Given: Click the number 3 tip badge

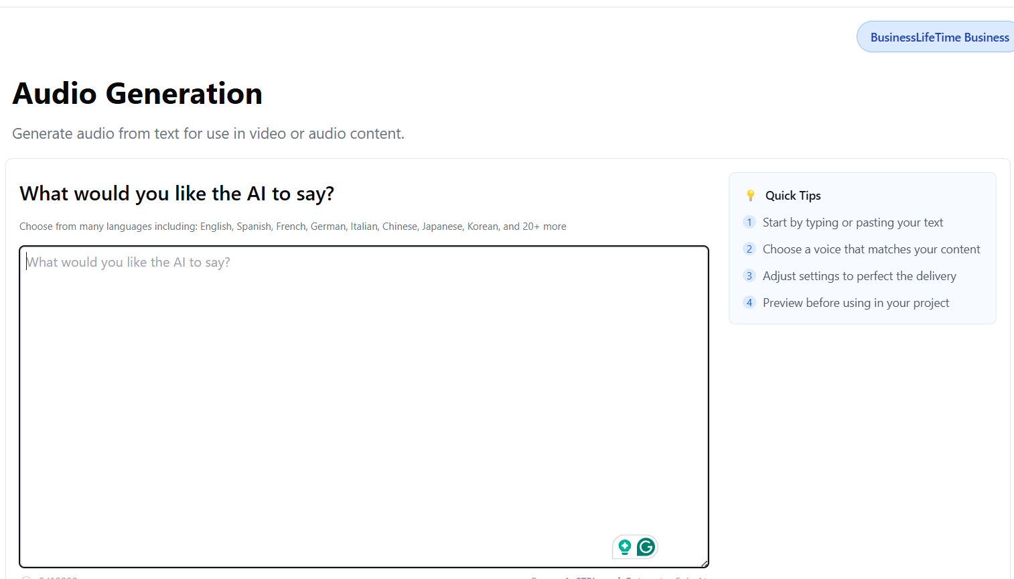Looking at the screenshot, I should [749, 275].
